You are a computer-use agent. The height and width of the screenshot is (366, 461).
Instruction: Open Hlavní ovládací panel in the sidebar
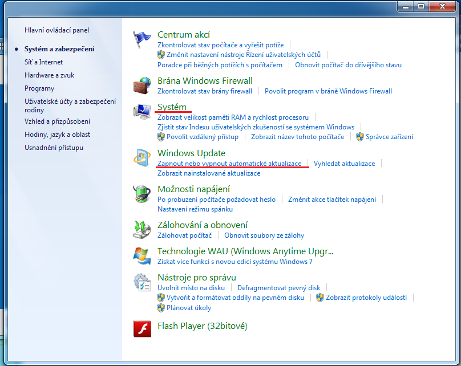point(56,30)
